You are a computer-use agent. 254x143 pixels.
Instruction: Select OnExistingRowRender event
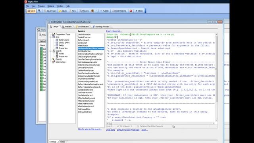[x=87, y=56]
